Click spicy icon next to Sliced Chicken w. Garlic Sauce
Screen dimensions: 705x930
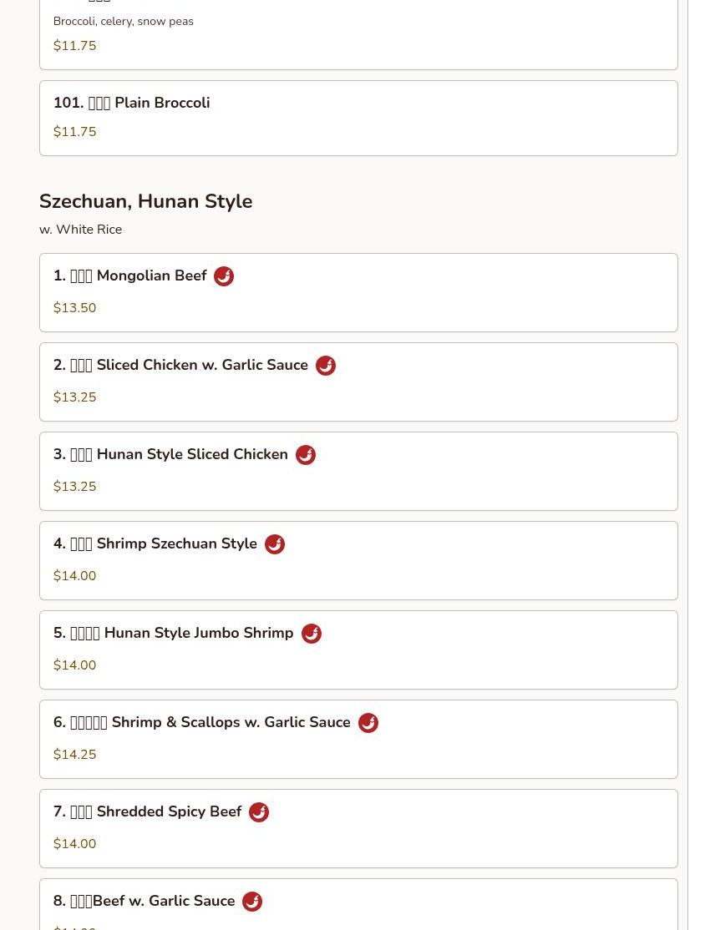326,366
